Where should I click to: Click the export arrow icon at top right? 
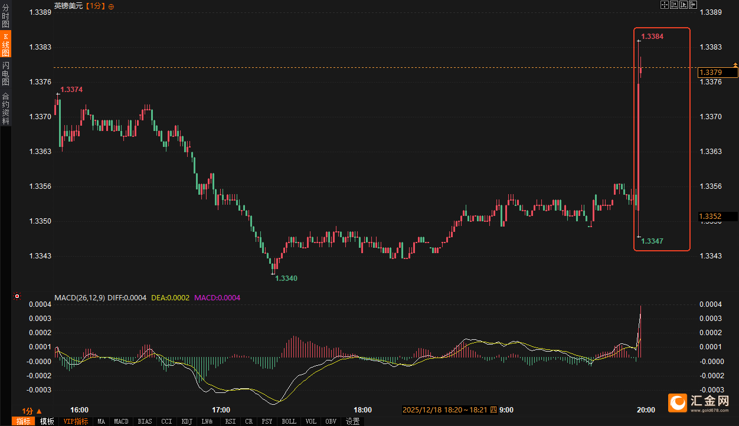coord(693,5)
